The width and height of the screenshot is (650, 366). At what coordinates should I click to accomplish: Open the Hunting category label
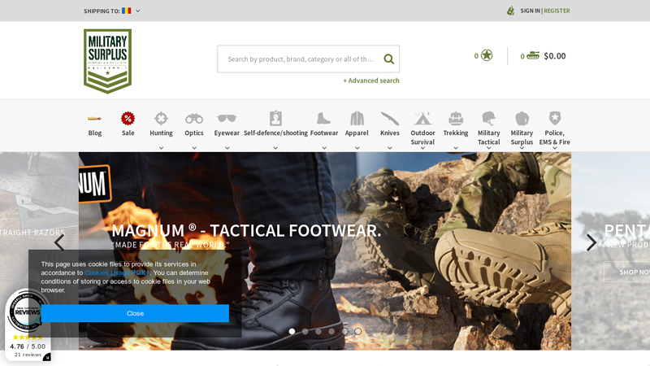(161, 133)
